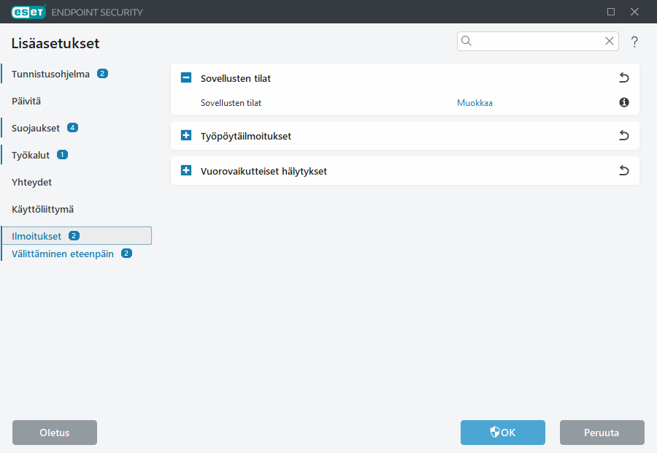Select Ilmoitukset in the sidebar

(x=77, y=236)
